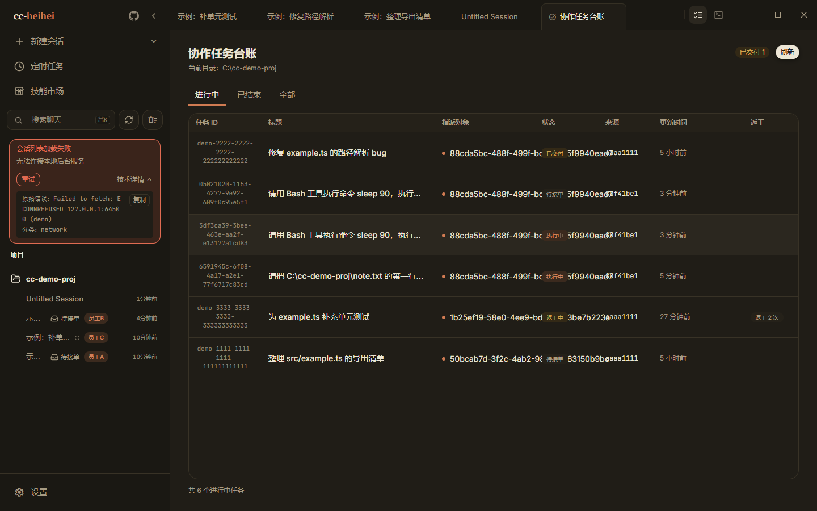817x511 pixels.
Task: Click the 标题 column header
Action: tap(275, 123)
